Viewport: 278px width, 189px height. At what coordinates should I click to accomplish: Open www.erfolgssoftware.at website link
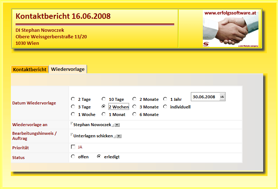[230, 13]
